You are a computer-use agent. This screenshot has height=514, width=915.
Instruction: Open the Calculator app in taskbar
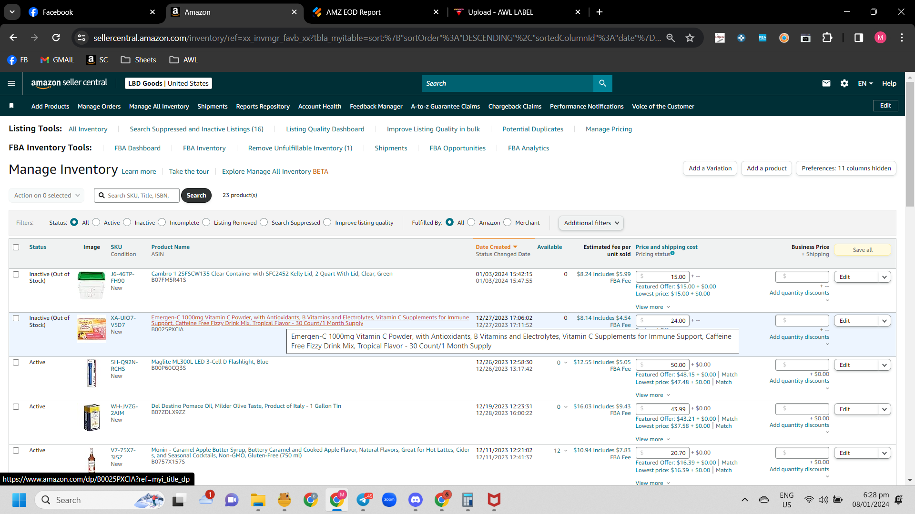pyautogui.click(x=468, y=500)
